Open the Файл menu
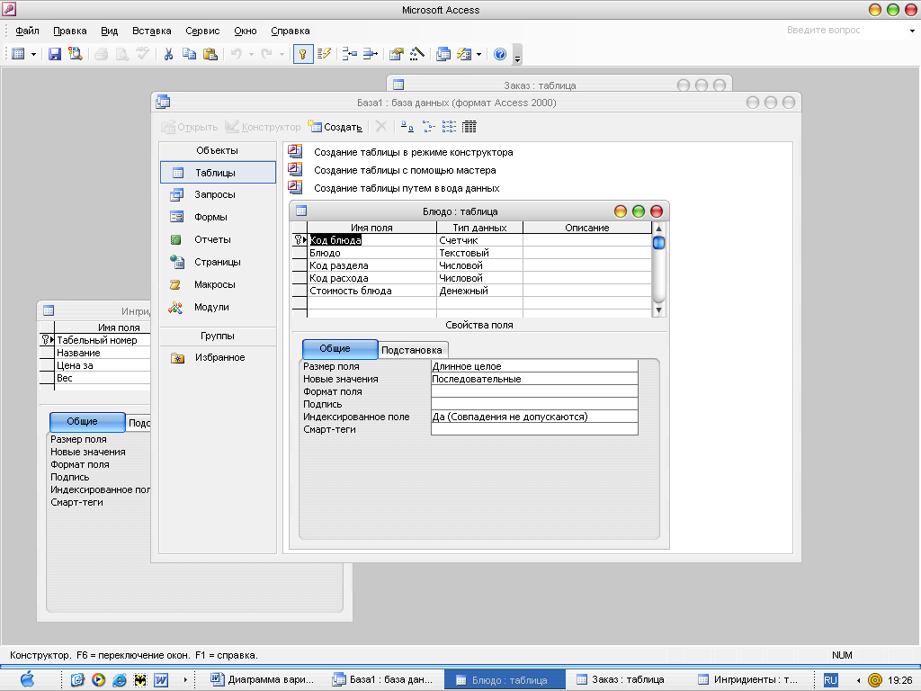The image size is (921, 691). [x=27, y=31]
